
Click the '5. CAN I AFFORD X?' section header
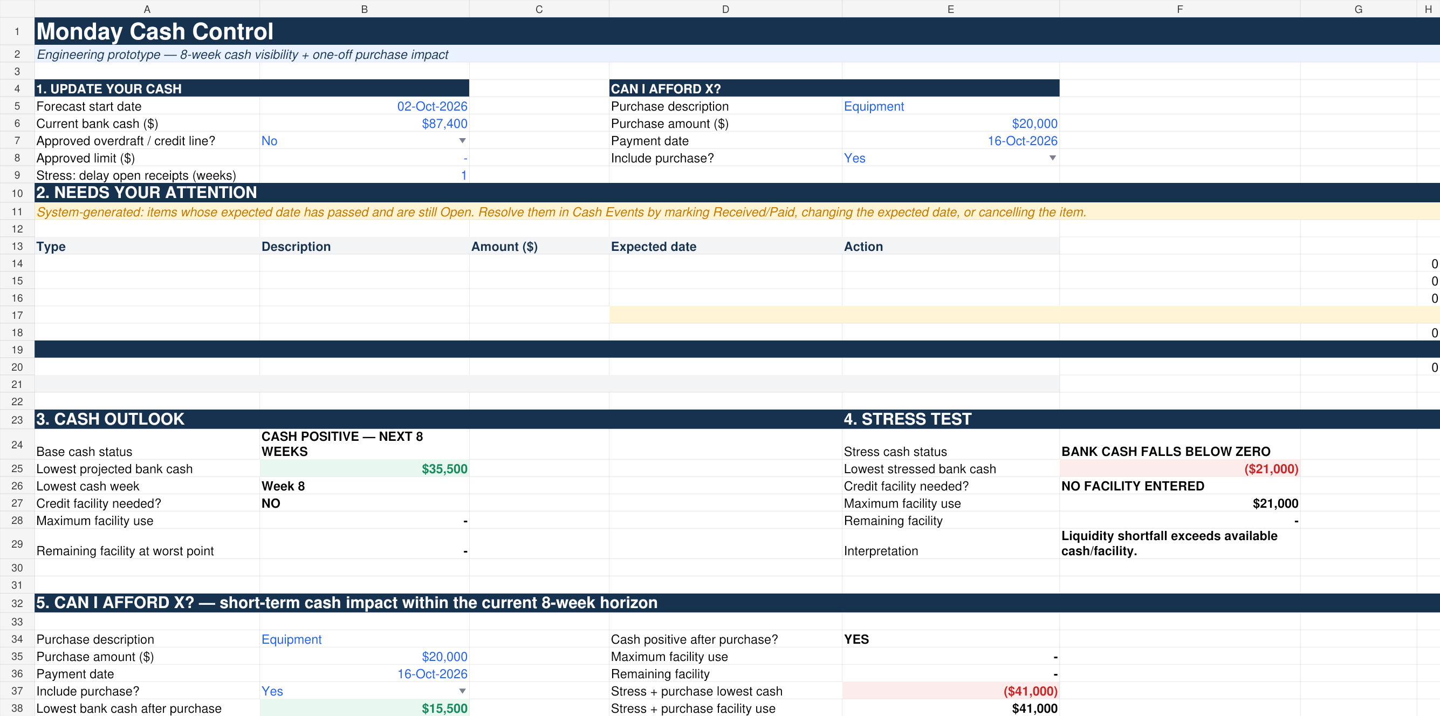[347, 603]
